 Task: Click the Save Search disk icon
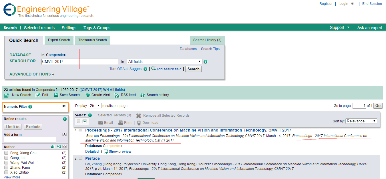56,95
